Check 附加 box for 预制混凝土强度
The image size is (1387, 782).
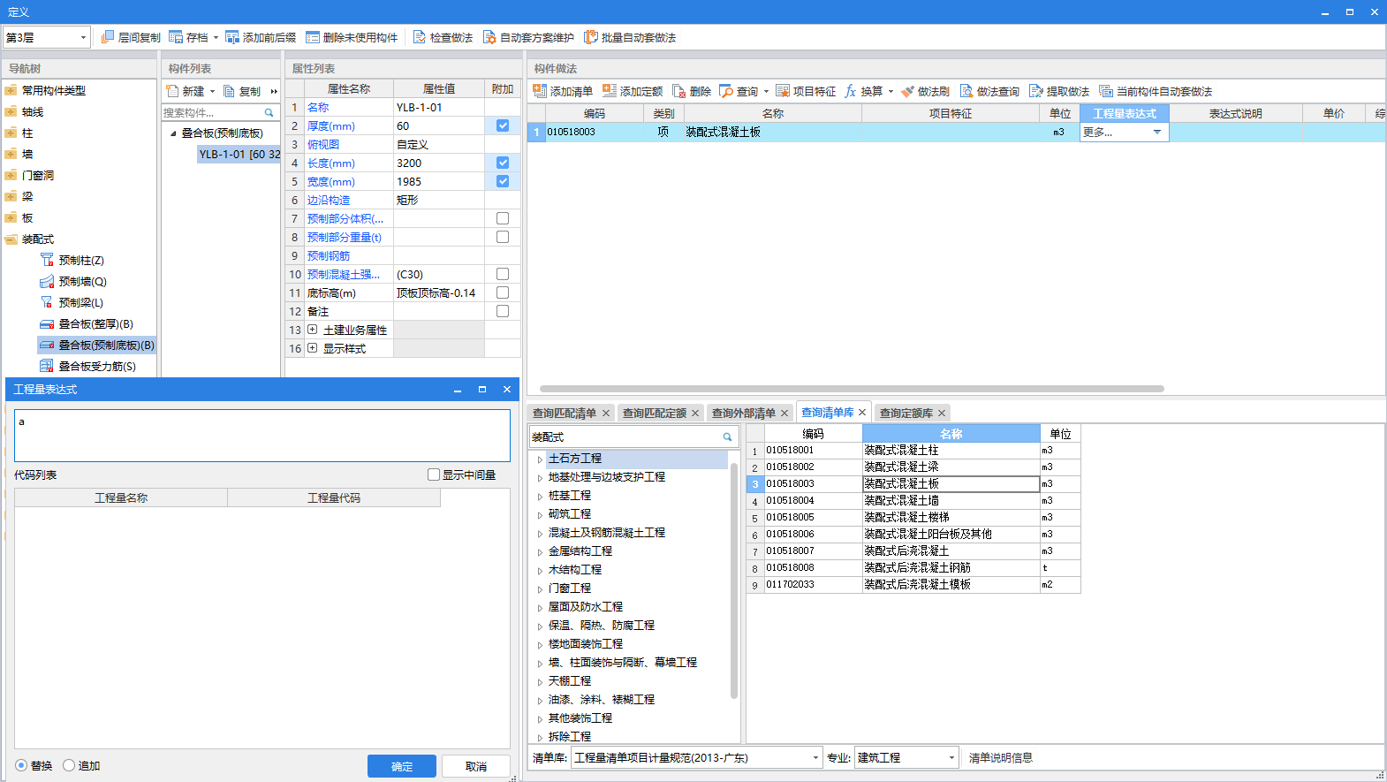(x=503, y=274)
